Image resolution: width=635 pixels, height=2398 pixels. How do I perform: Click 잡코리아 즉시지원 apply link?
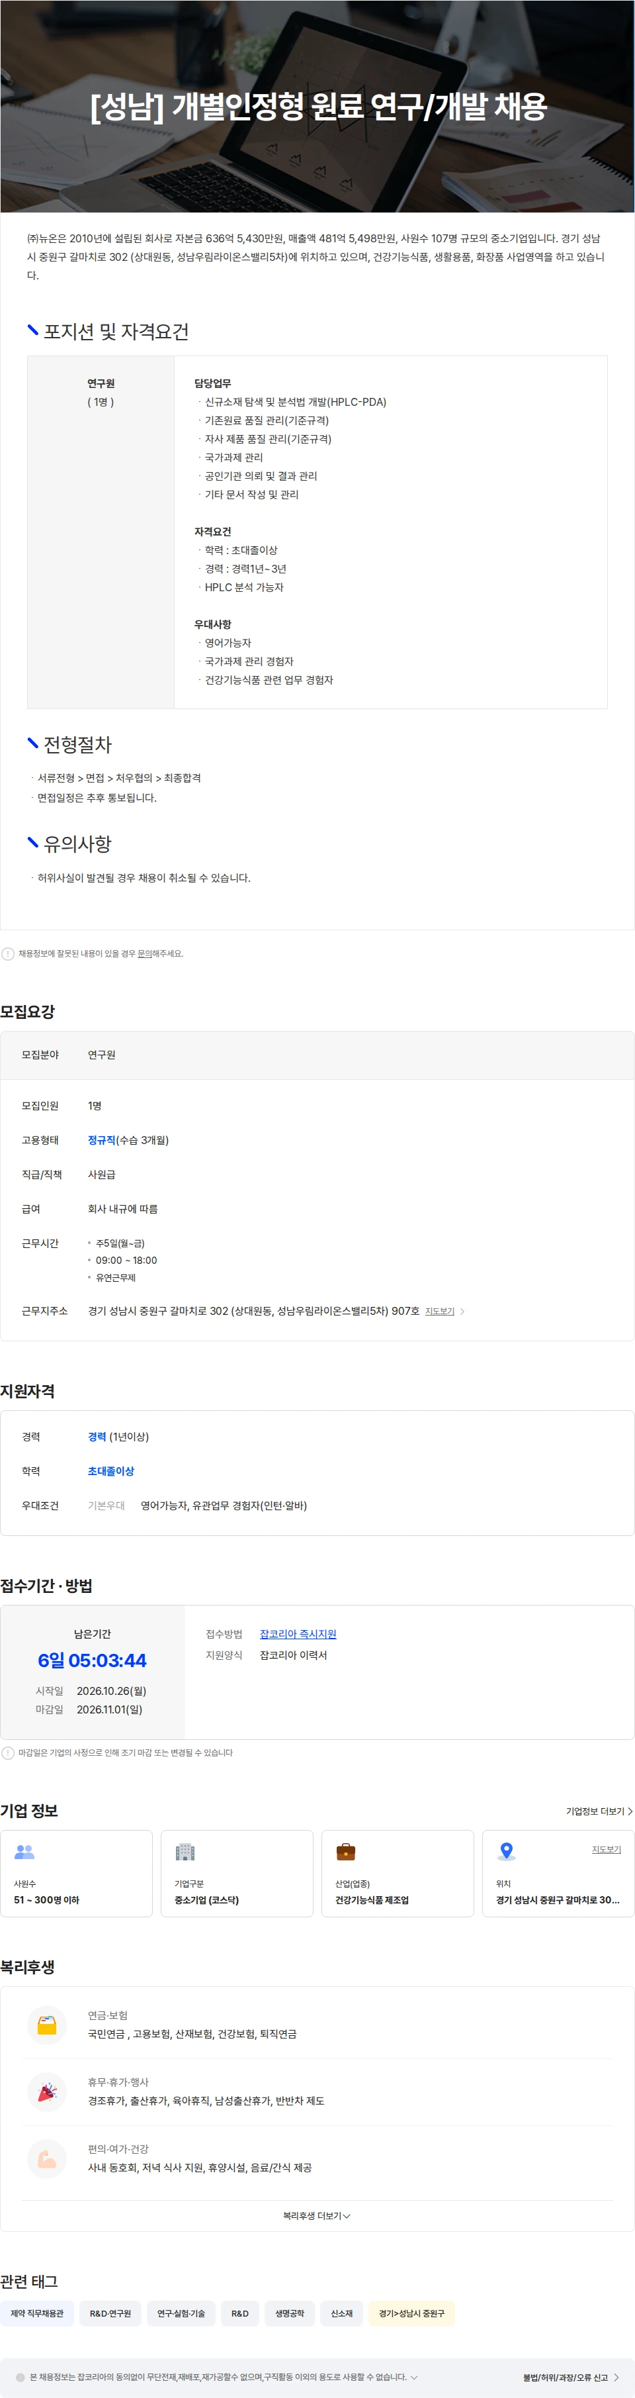point(298,1634)
